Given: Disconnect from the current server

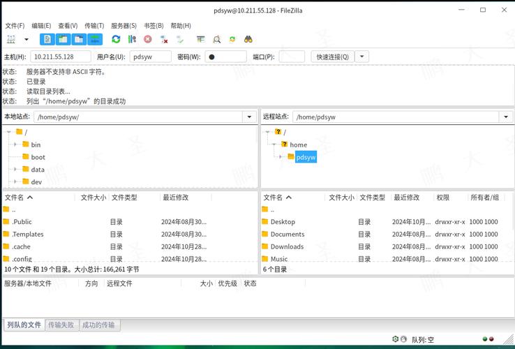Looking at the screenshot, I should click(x=164, y=39).
